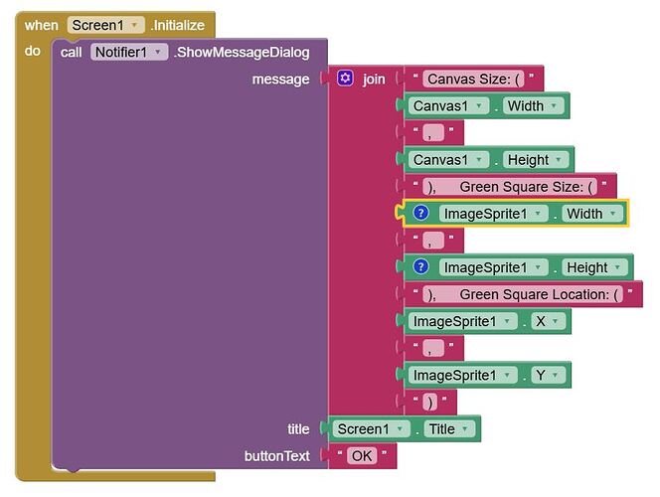The width and height of the screenshot is (660, 497).
Task: Open Screen1 dropdown in the Title block
Action: (371, 429)
